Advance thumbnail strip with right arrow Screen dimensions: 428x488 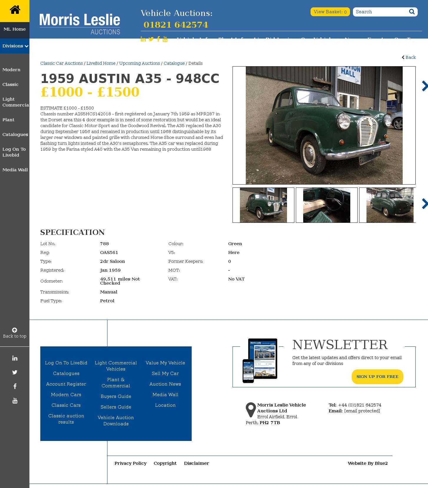[424, 204]
